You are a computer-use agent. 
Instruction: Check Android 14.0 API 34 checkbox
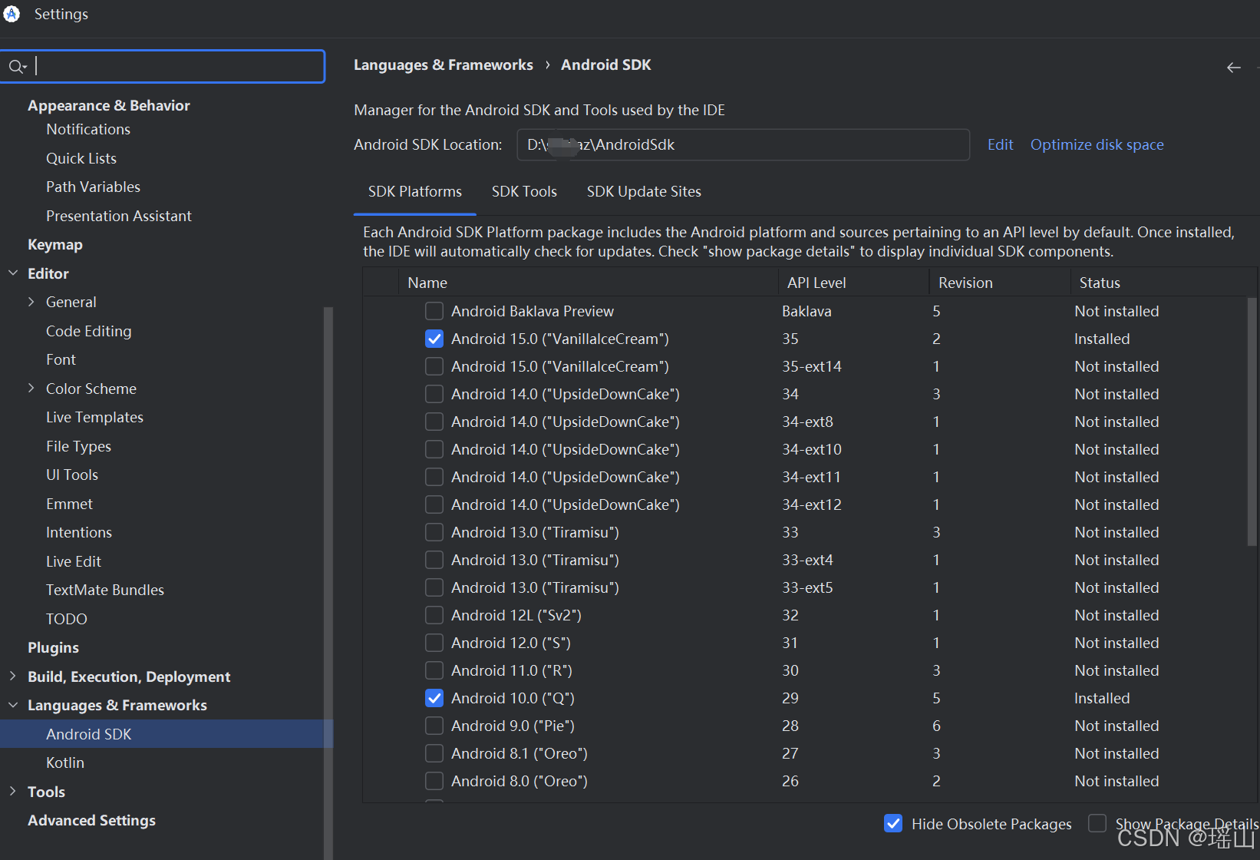434,394
